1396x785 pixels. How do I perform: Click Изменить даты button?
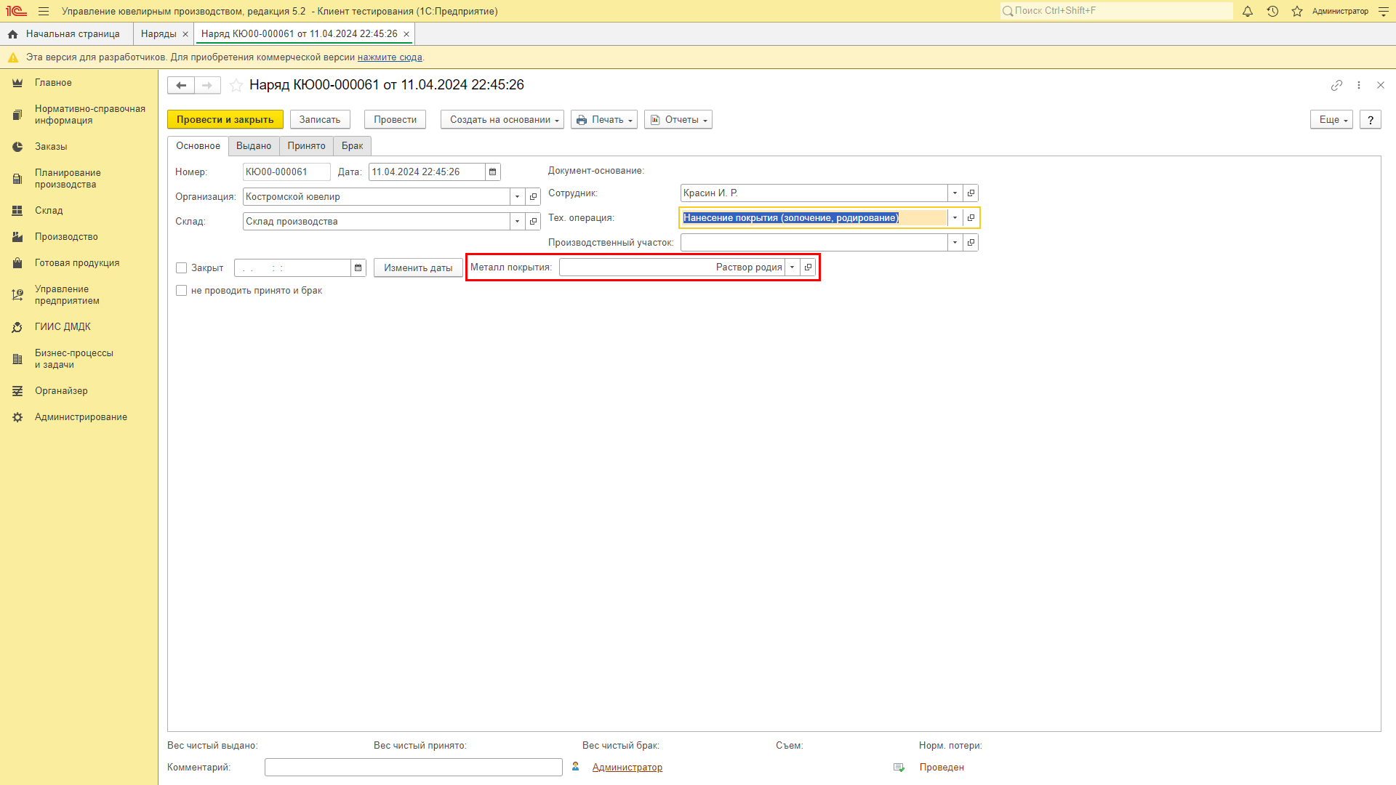point(418,268)
